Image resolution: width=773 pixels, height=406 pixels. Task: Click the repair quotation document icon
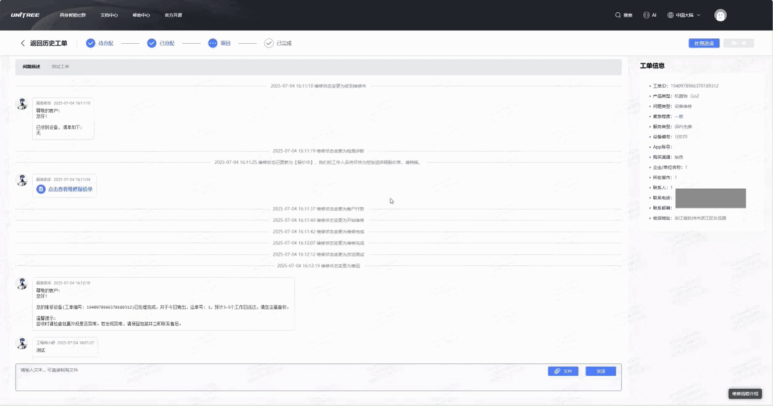pos(41,189)
